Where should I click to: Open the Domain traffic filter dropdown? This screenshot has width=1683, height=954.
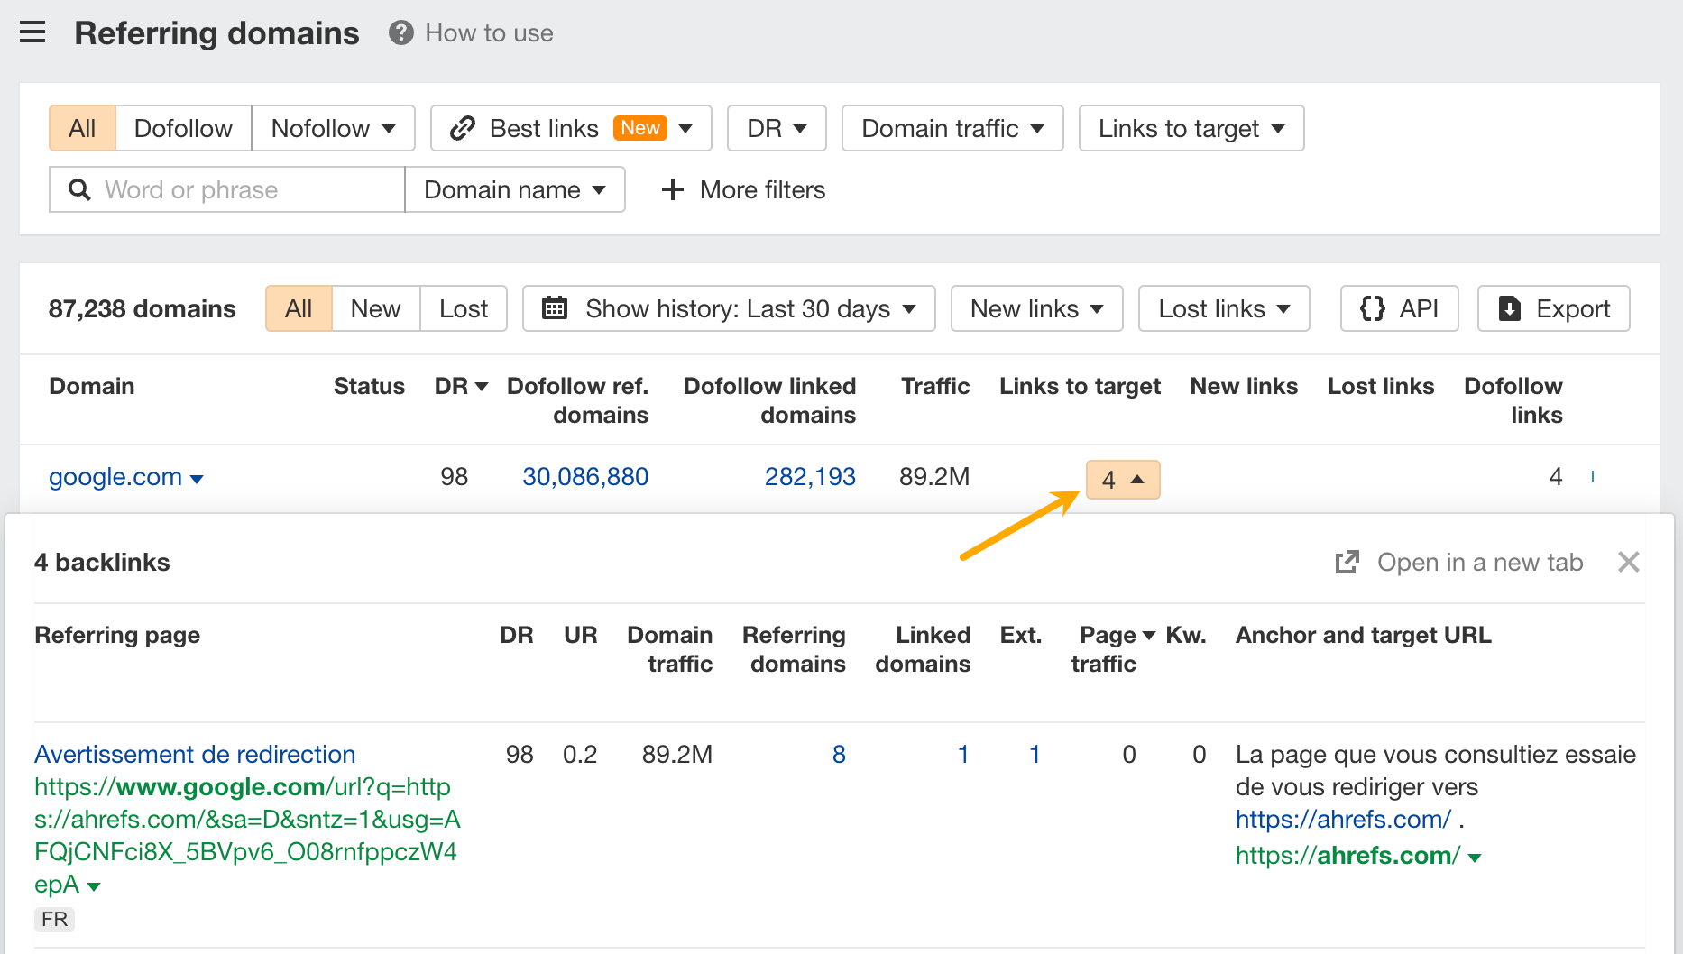tap(952, 128)
